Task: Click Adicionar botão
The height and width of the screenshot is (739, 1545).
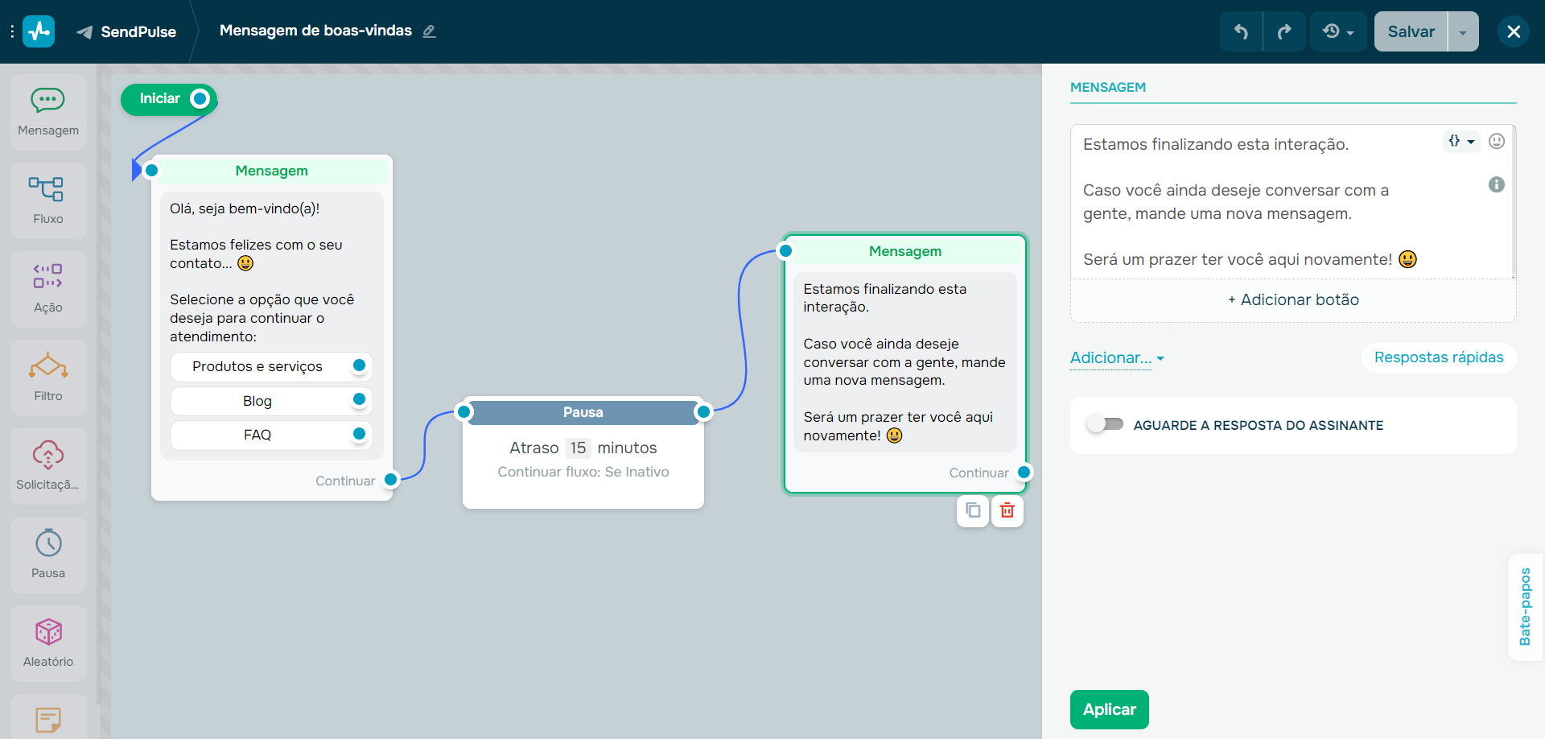Action: (x=1293, y=299)
